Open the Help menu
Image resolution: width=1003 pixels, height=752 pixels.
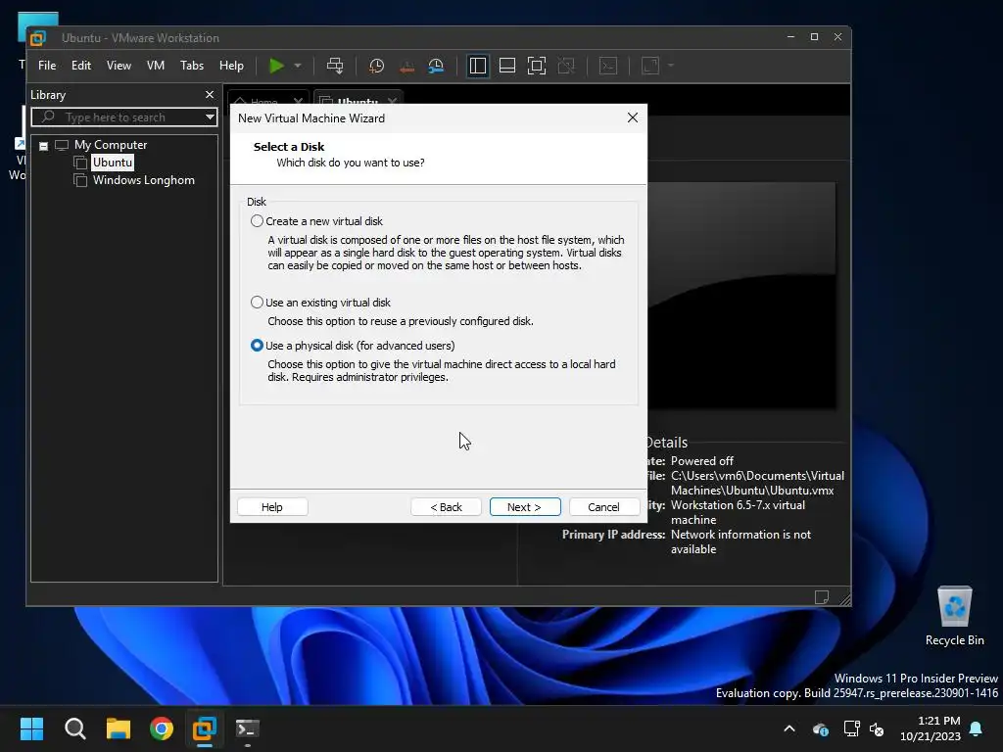tap(231, 66)
